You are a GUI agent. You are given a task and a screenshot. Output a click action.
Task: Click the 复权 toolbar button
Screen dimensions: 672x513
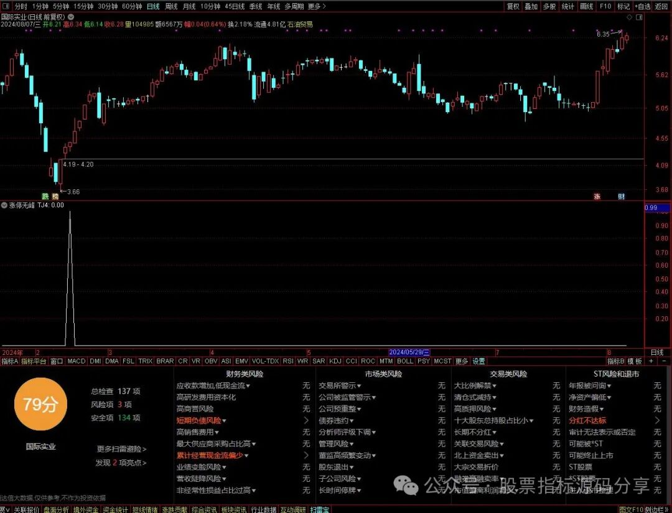(x=513, y=6)
